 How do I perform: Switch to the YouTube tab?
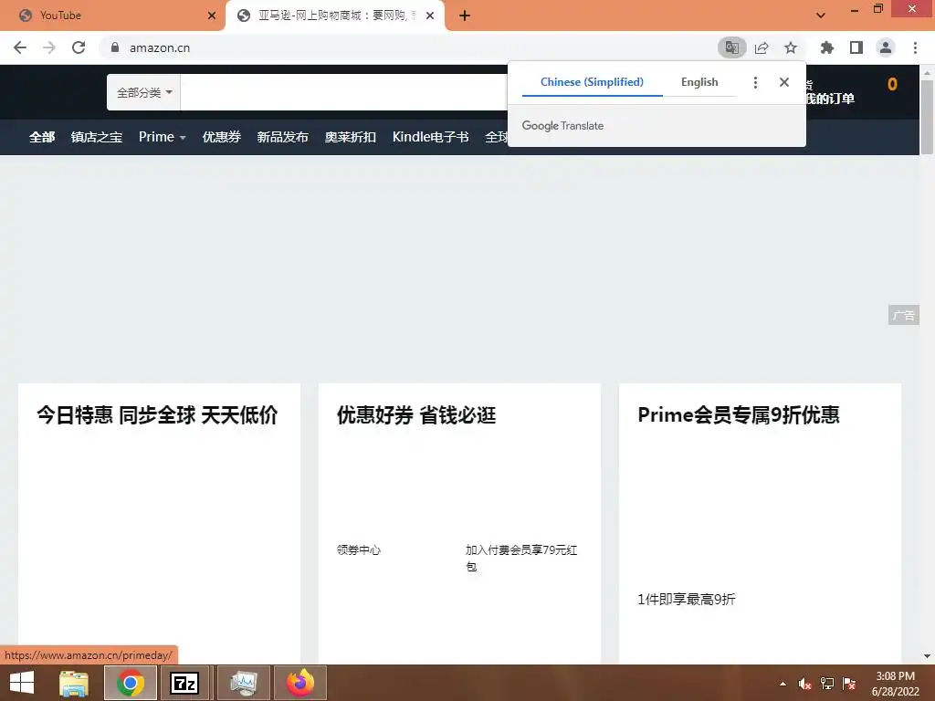click(112, 16)
